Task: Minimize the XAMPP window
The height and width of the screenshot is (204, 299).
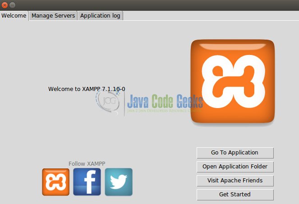Action: click(x=12, y=5)
